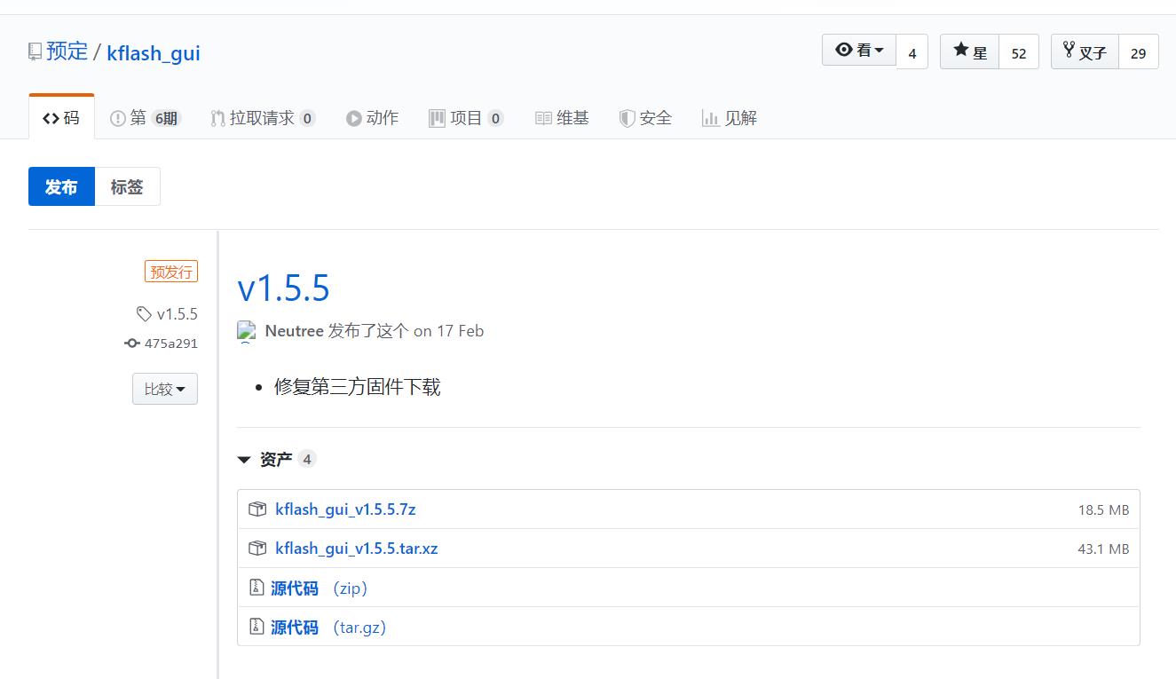Open the issues tab 第 6期
This screenshot has height=679, width=1176.
pos(145,118)
